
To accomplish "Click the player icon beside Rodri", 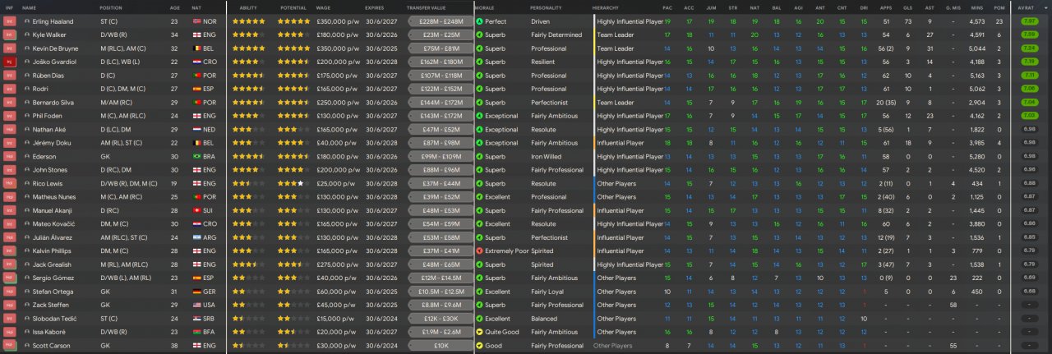I will click(26, 89).
